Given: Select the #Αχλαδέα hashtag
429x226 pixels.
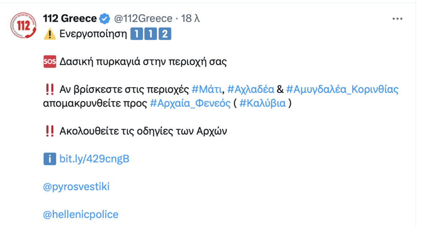Looking at the screenshot, I should click(251, 89).
